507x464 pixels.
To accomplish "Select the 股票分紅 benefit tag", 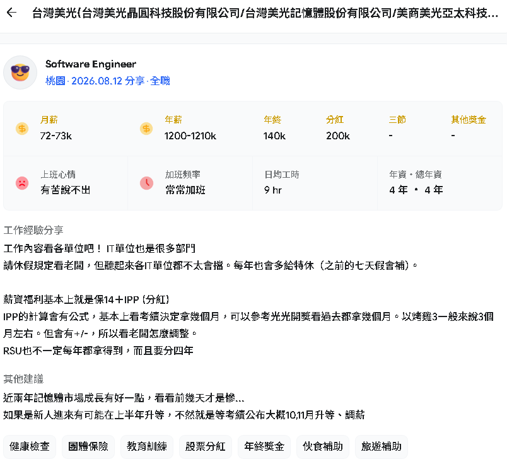I will tap(206, 446).
